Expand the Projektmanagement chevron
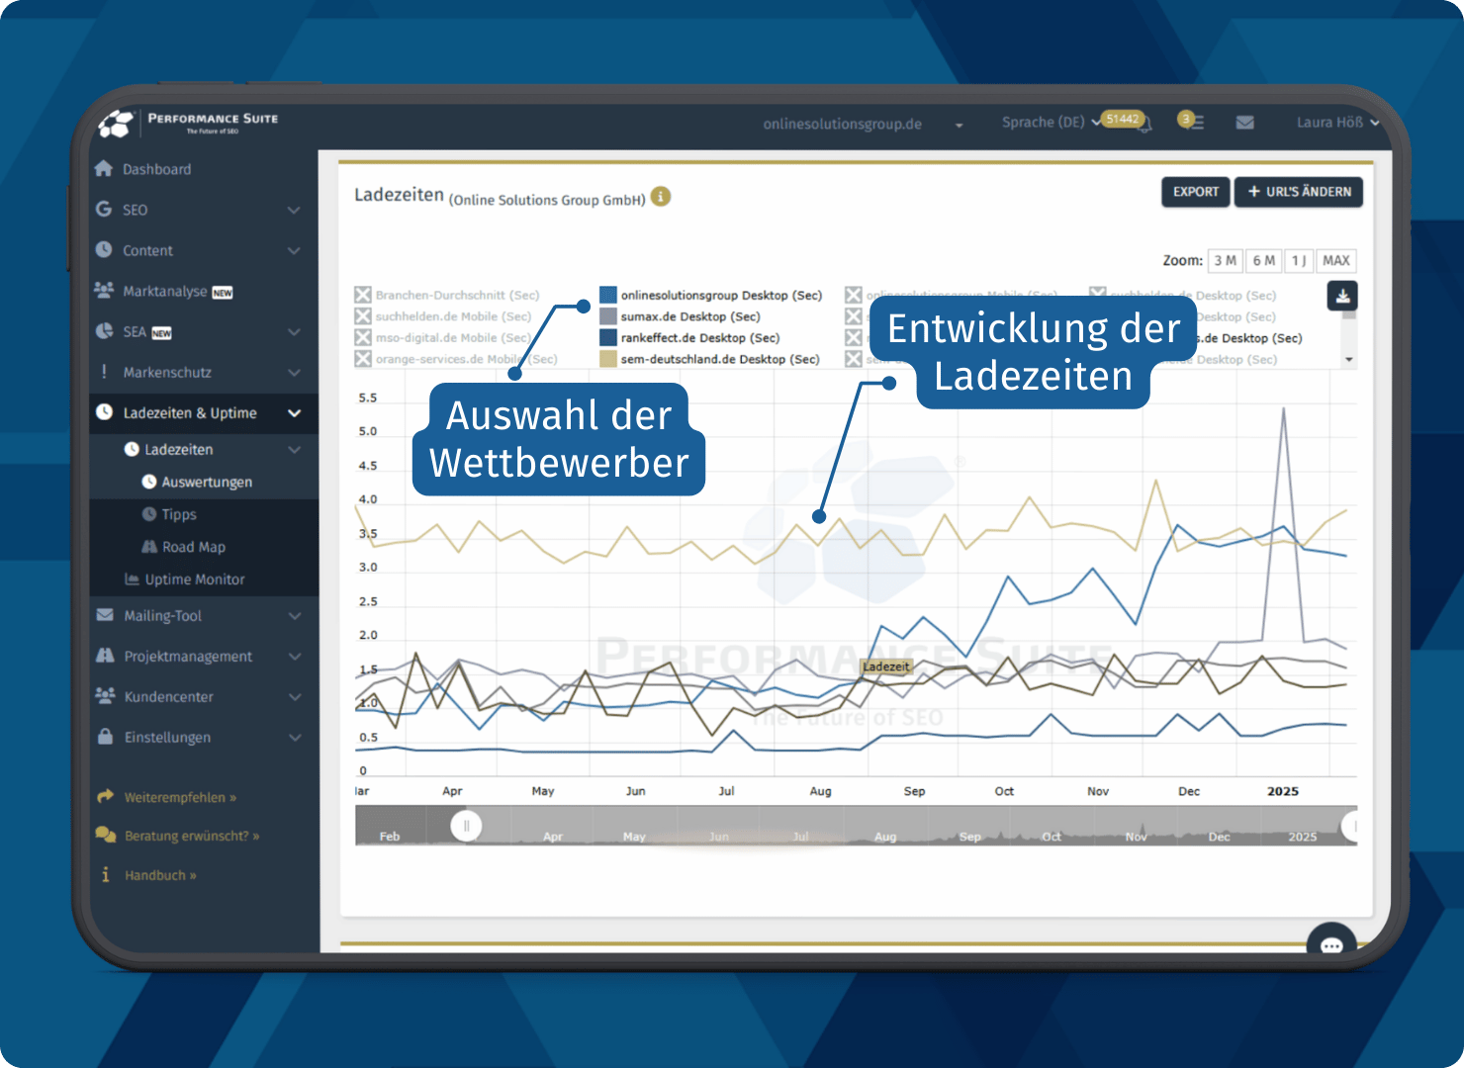This screenshot has width=1464, height=1068. click(x=294, y=656)
